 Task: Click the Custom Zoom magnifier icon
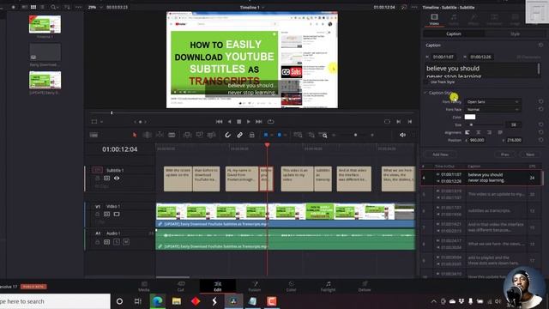(x=323, y=135)
